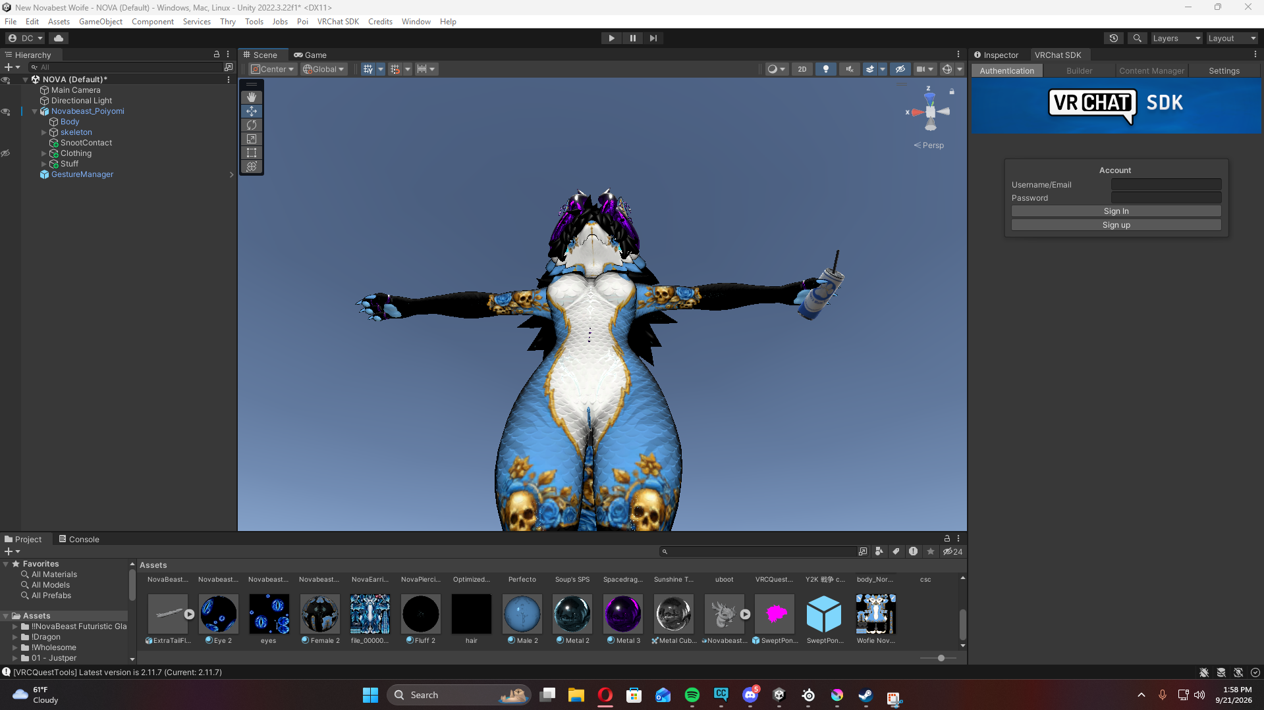Adjust the asset thumbnail size slider
The height and width of the screenshot is (710, 1264).
coord(941,658)
